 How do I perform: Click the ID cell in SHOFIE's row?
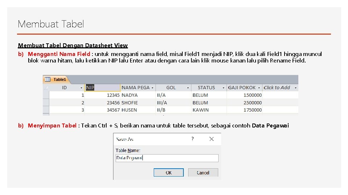click(67, 103)
